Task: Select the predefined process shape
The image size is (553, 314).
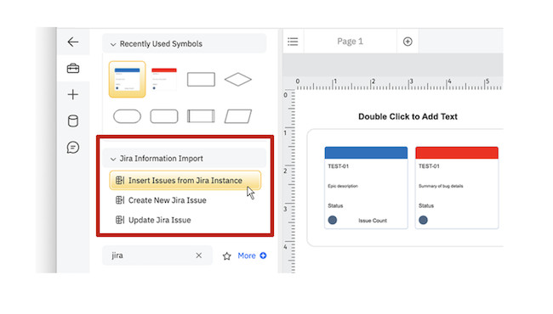Action: click(x=201, y=116)
